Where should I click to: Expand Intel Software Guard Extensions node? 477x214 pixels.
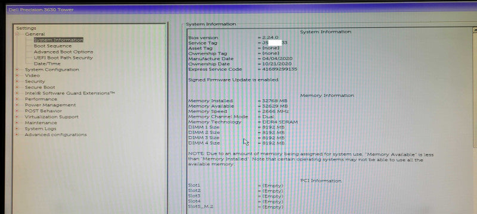(x=17, y=93)
